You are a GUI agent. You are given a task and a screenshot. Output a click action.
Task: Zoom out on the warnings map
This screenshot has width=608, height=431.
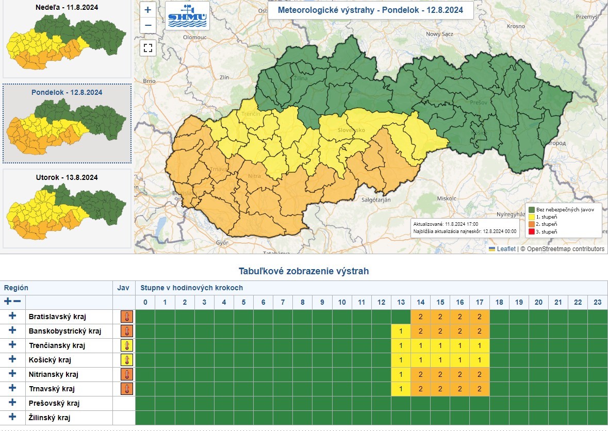(x=147, y=26)
